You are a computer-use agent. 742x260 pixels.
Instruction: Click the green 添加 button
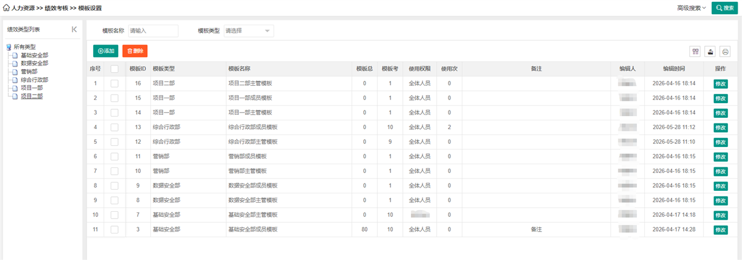[x=106, y=51]
